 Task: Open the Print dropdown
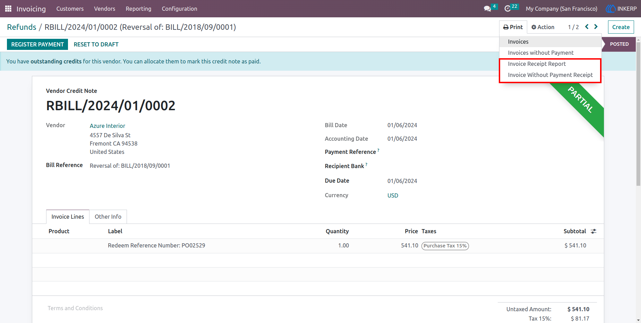point(513,27)
